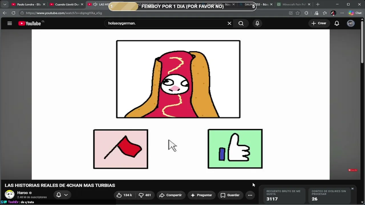
Task: Close the Cuando Llovió tab
Action: (82, 5)
